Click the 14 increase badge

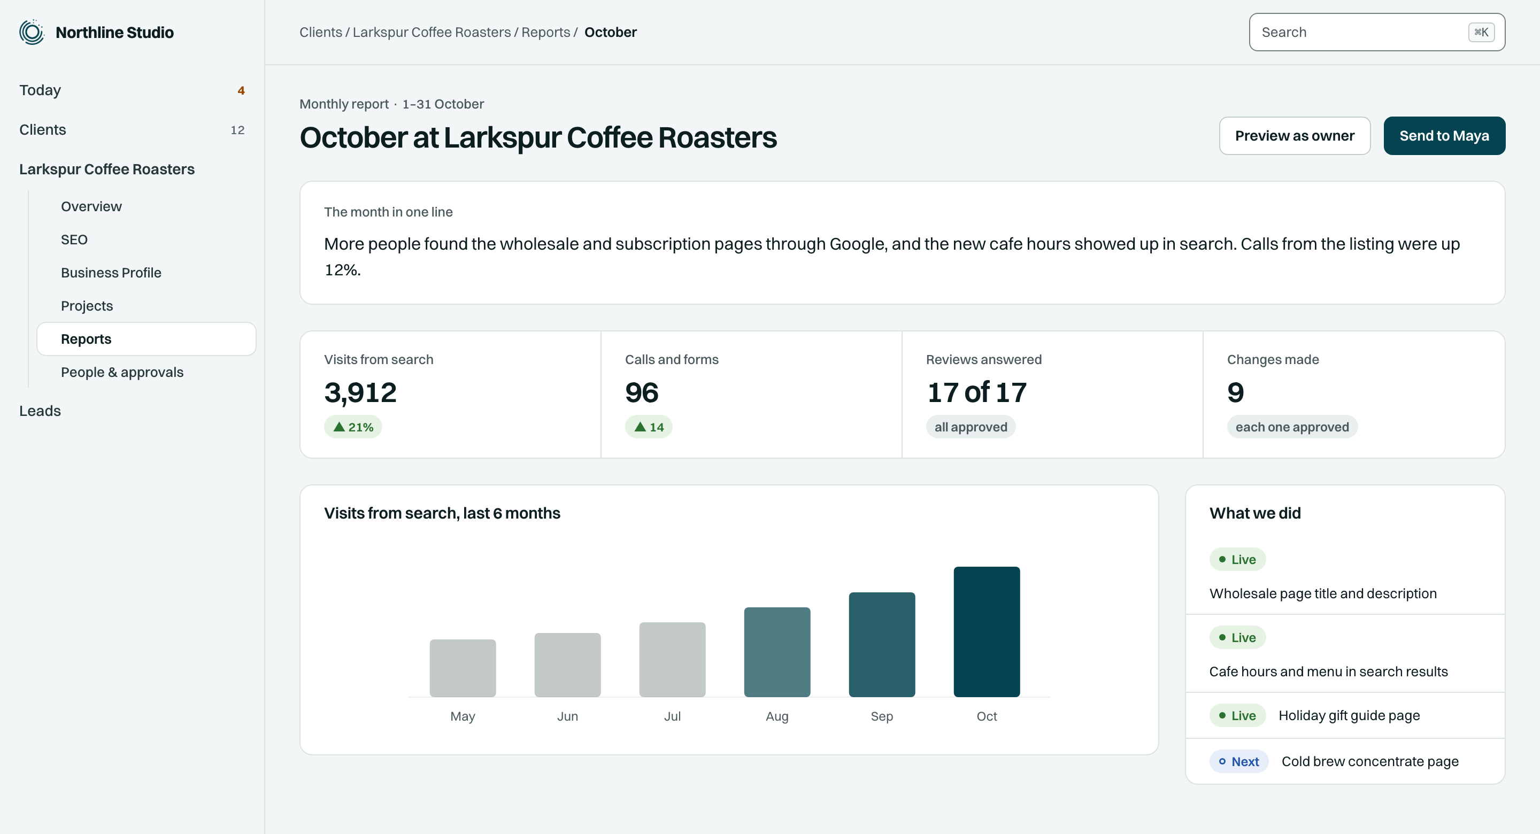point(649,427)
